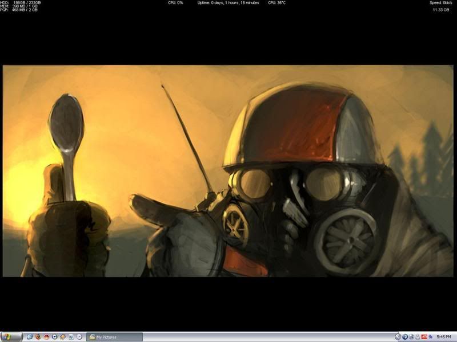Click the gray user tray icon
Image resolution: width=457 pixels, height=342 pixels.
pyautogui.click(x=418, y=337)
